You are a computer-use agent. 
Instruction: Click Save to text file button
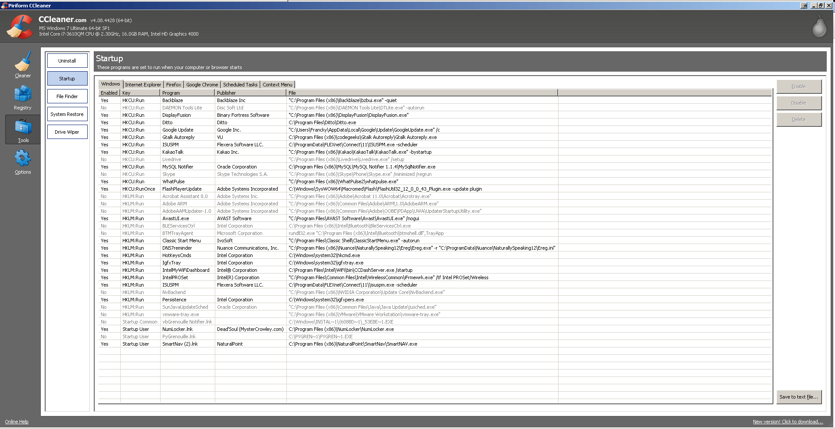[x=799, y=397]
